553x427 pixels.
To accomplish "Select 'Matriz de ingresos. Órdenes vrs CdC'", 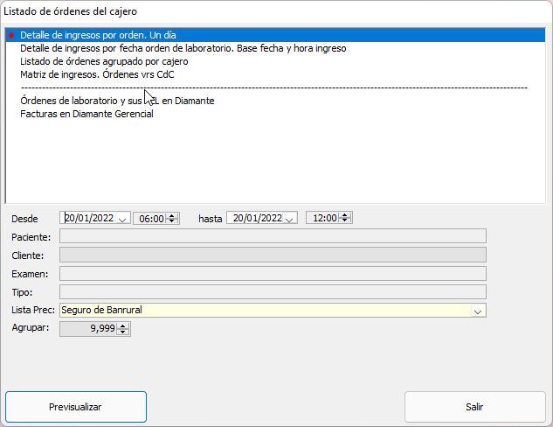I will (97, 74).
